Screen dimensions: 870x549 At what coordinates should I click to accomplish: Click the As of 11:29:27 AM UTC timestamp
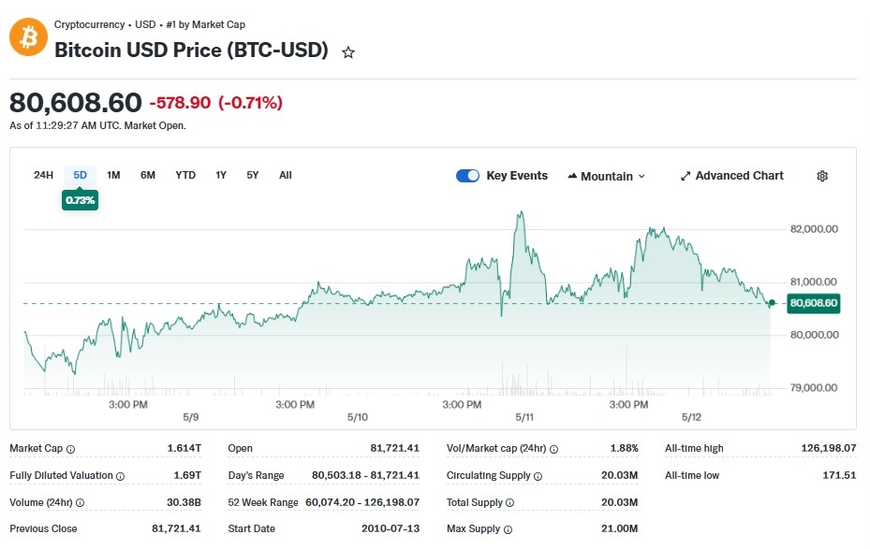[x=97, y=125]
